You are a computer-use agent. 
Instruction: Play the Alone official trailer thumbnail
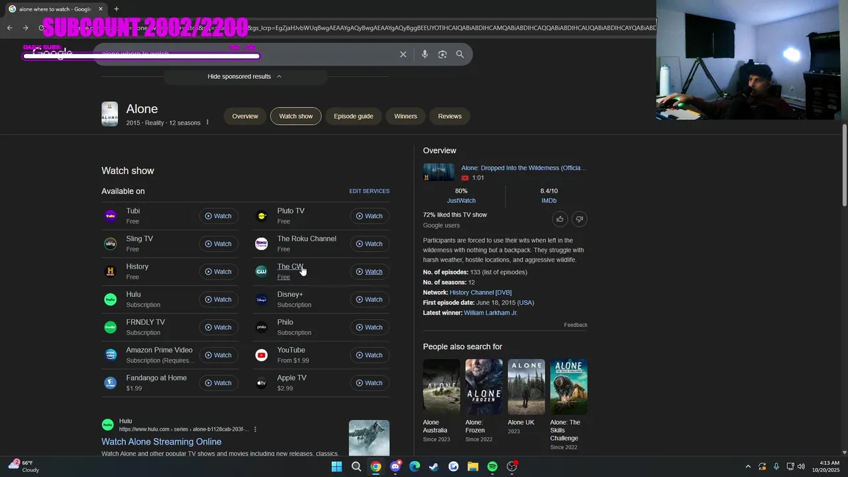click(x=439, y=172)
